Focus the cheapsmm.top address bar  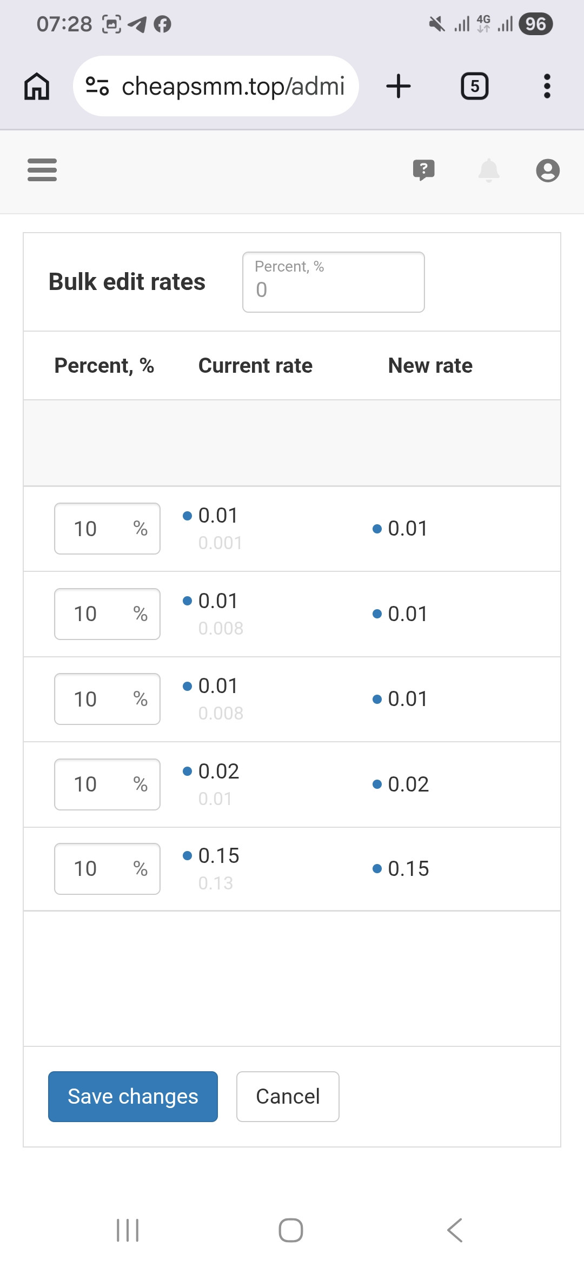(x=216, y=86)
